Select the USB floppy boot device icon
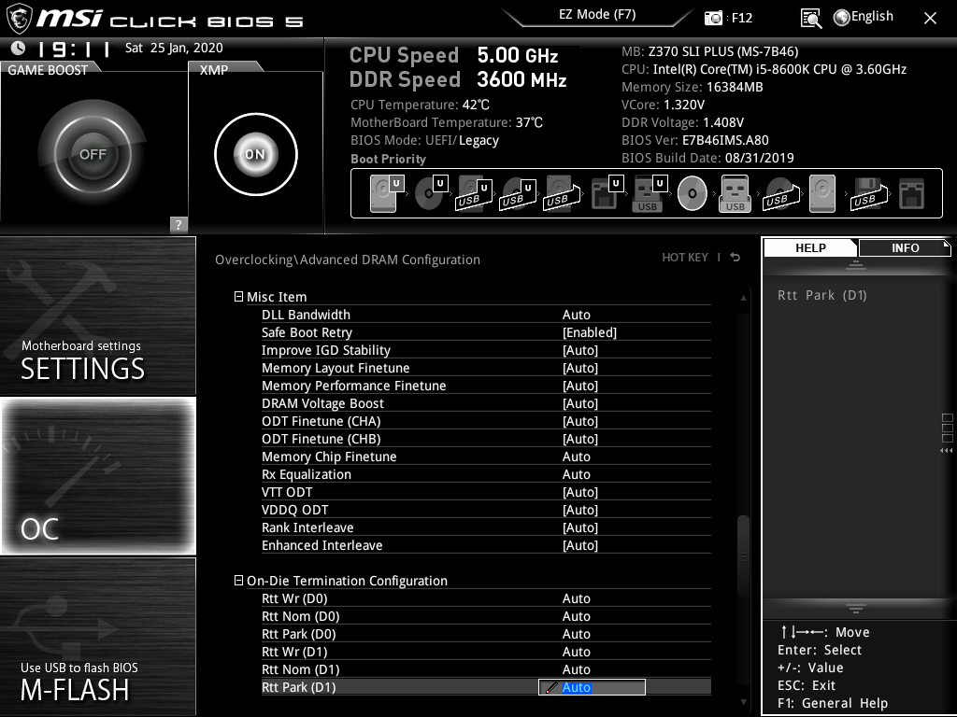957x717 pixels. (867, 194)
